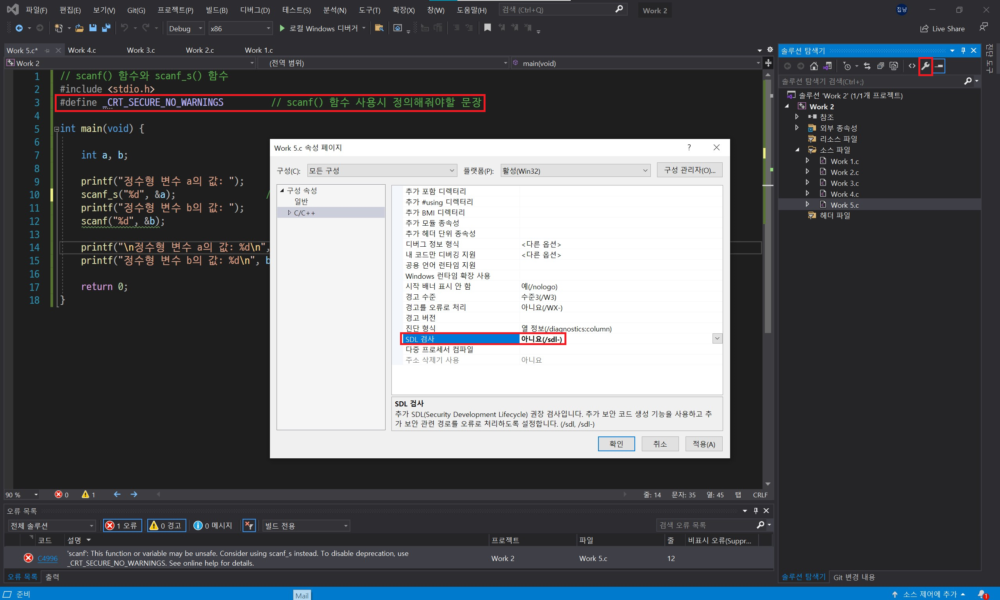Click Collapse All icon in Solution Explorer

coord(880,66)
